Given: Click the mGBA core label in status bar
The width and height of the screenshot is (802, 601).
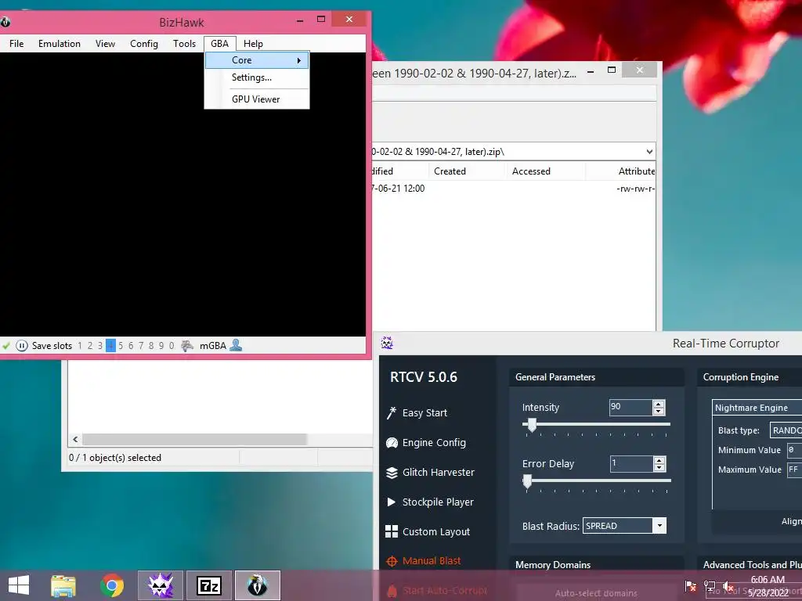Looking at the screenshot, I should coord(213,345).
